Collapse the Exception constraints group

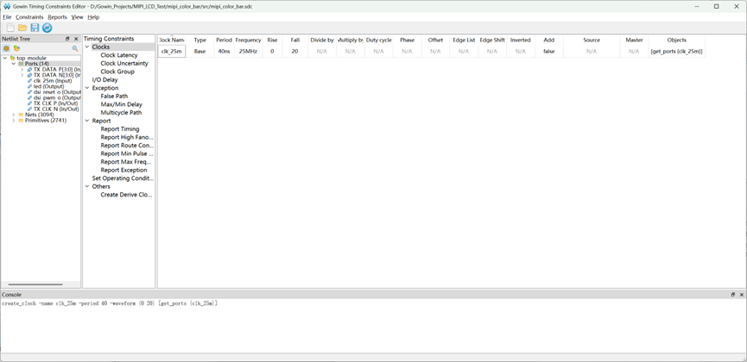tap(87, 88)
